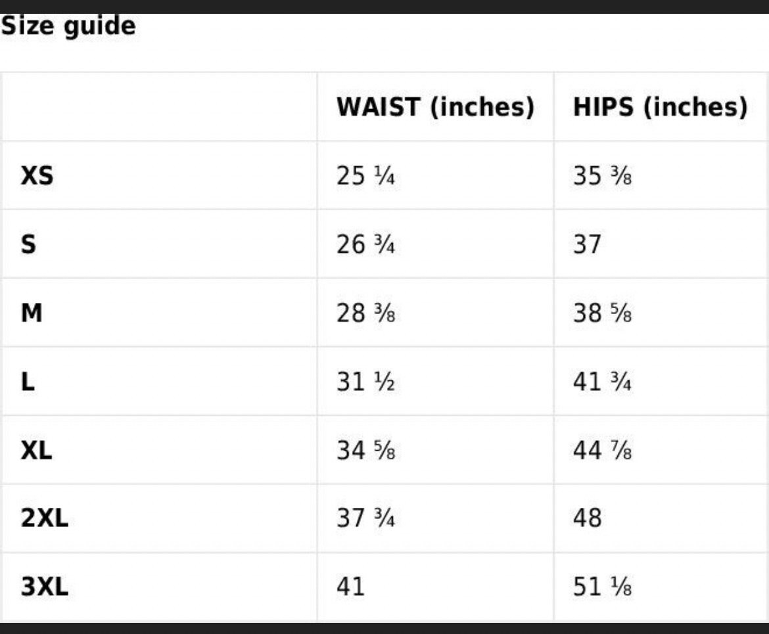The height and width of the screenshot is (634, 769).
Task: Select the M hips value 38 ⅝
Action: [602, 313]
